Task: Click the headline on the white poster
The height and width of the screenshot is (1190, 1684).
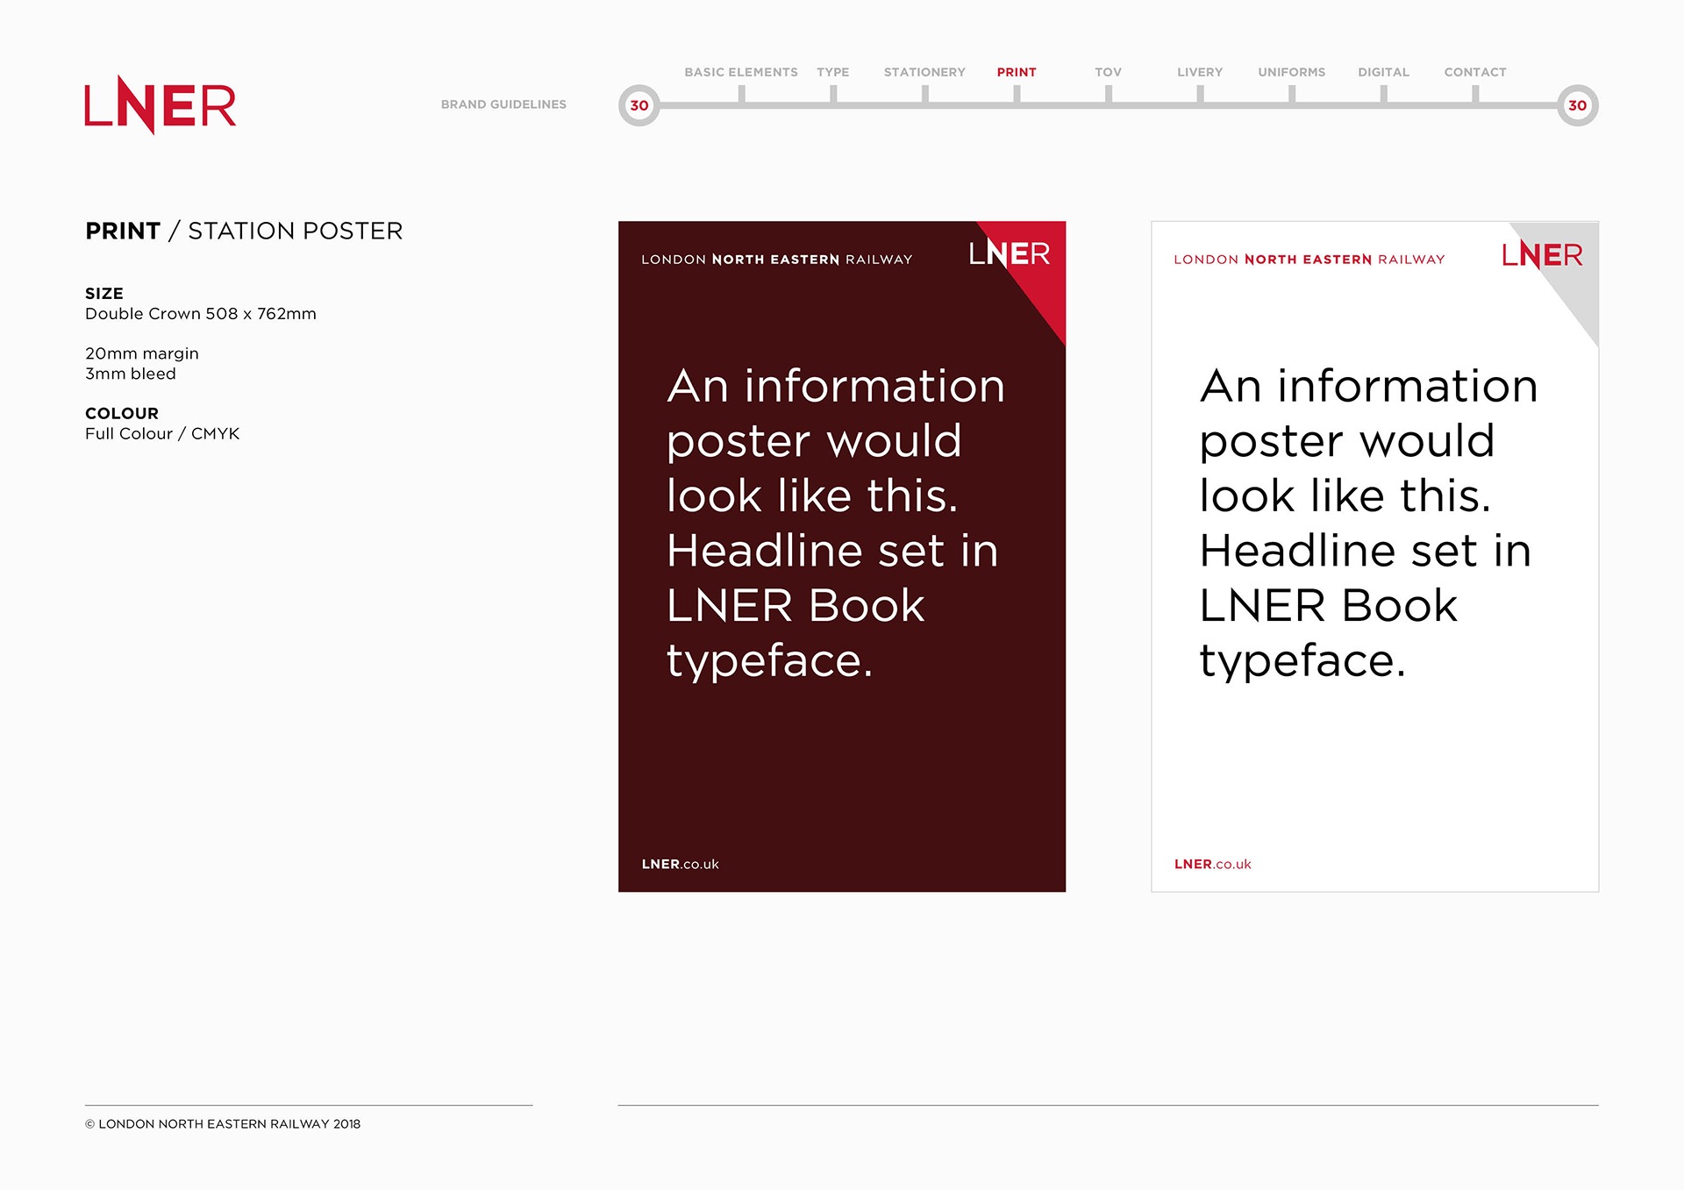Action: pos(1368,524)
